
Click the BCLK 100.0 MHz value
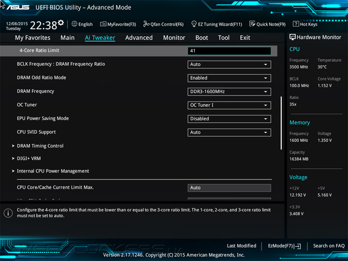[299, 86]
